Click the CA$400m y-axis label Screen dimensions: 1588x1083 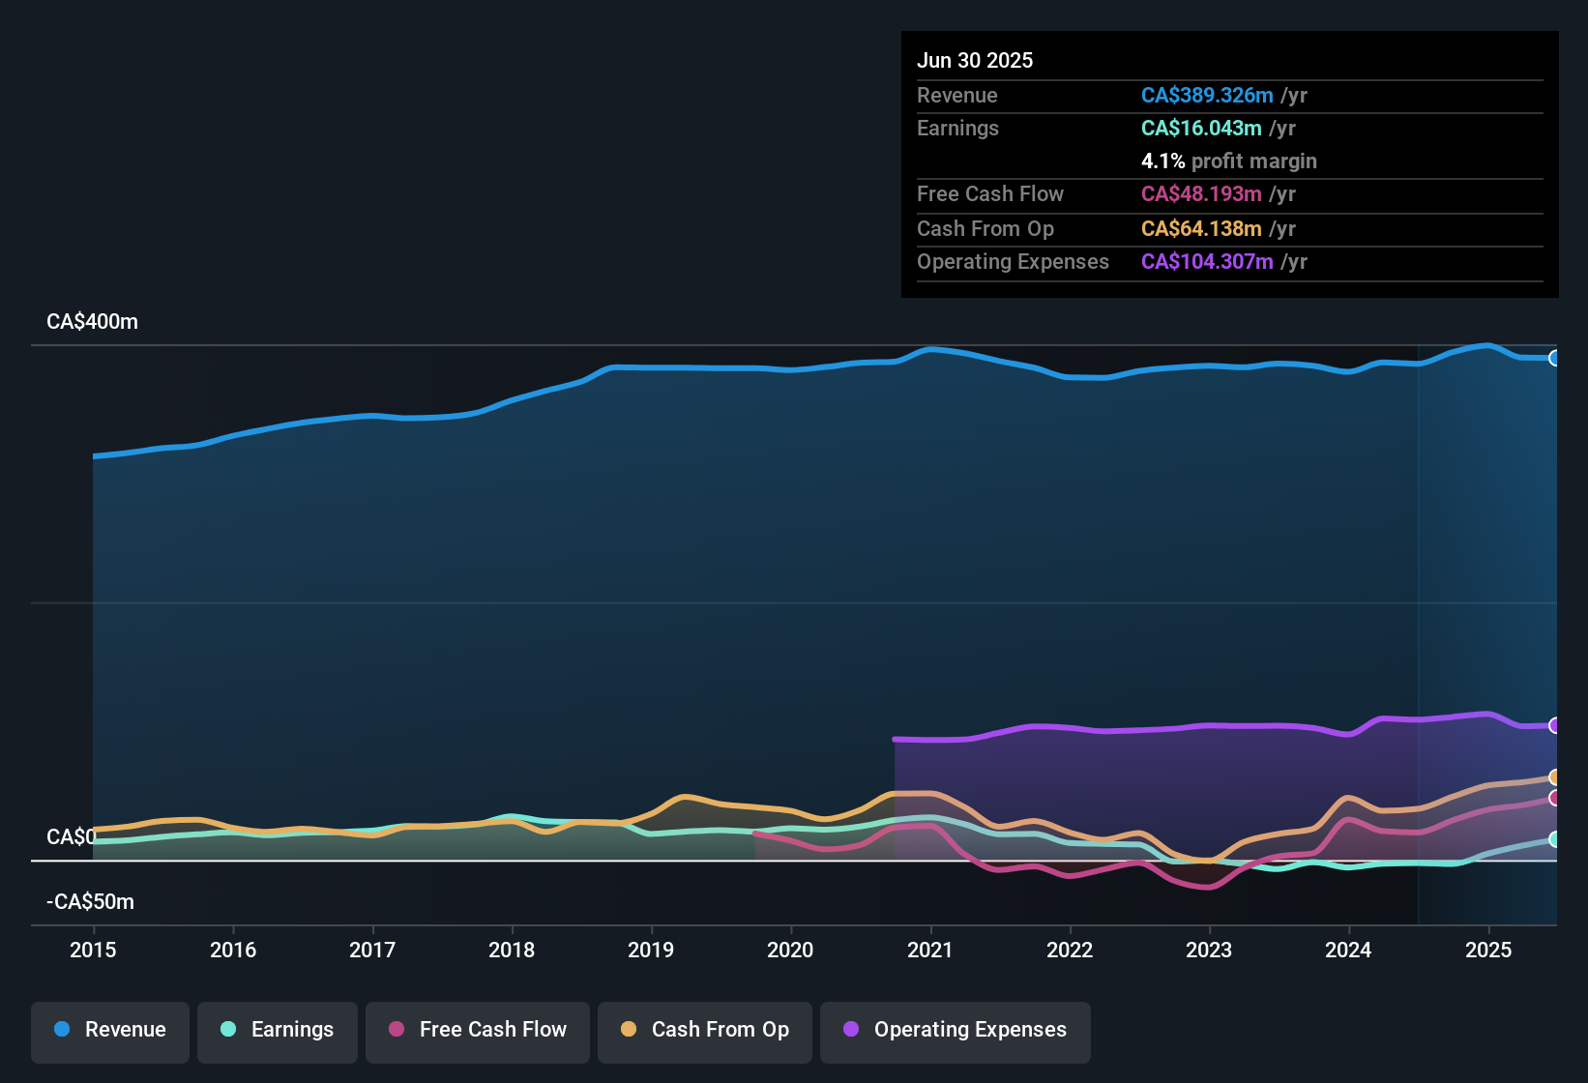(x=92, y=322)
